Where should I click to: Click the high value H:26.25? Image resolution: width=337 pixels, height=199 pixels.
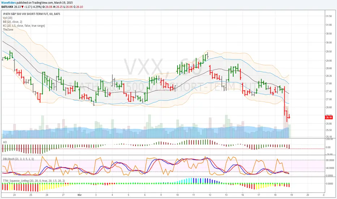point(58,7)
